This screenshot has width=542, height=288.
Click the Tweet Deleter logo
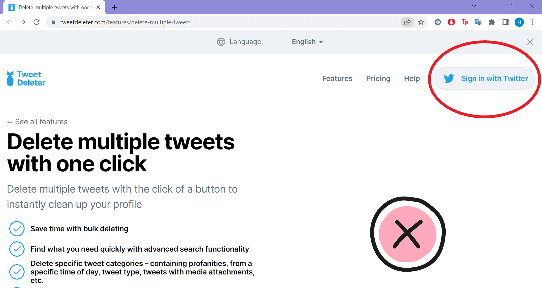(x=26, y=78)
